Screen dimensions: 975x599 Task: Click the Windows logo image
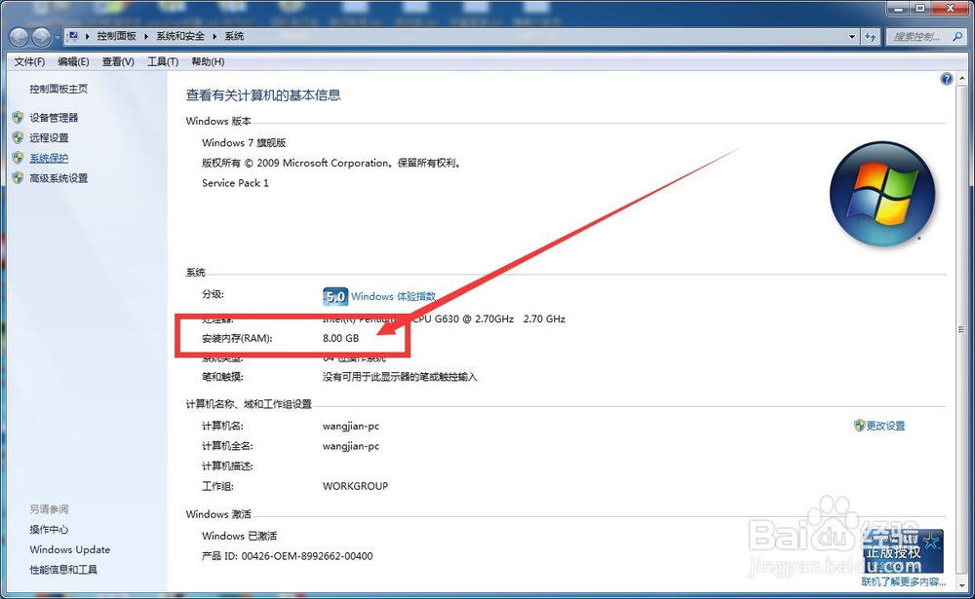882,193
